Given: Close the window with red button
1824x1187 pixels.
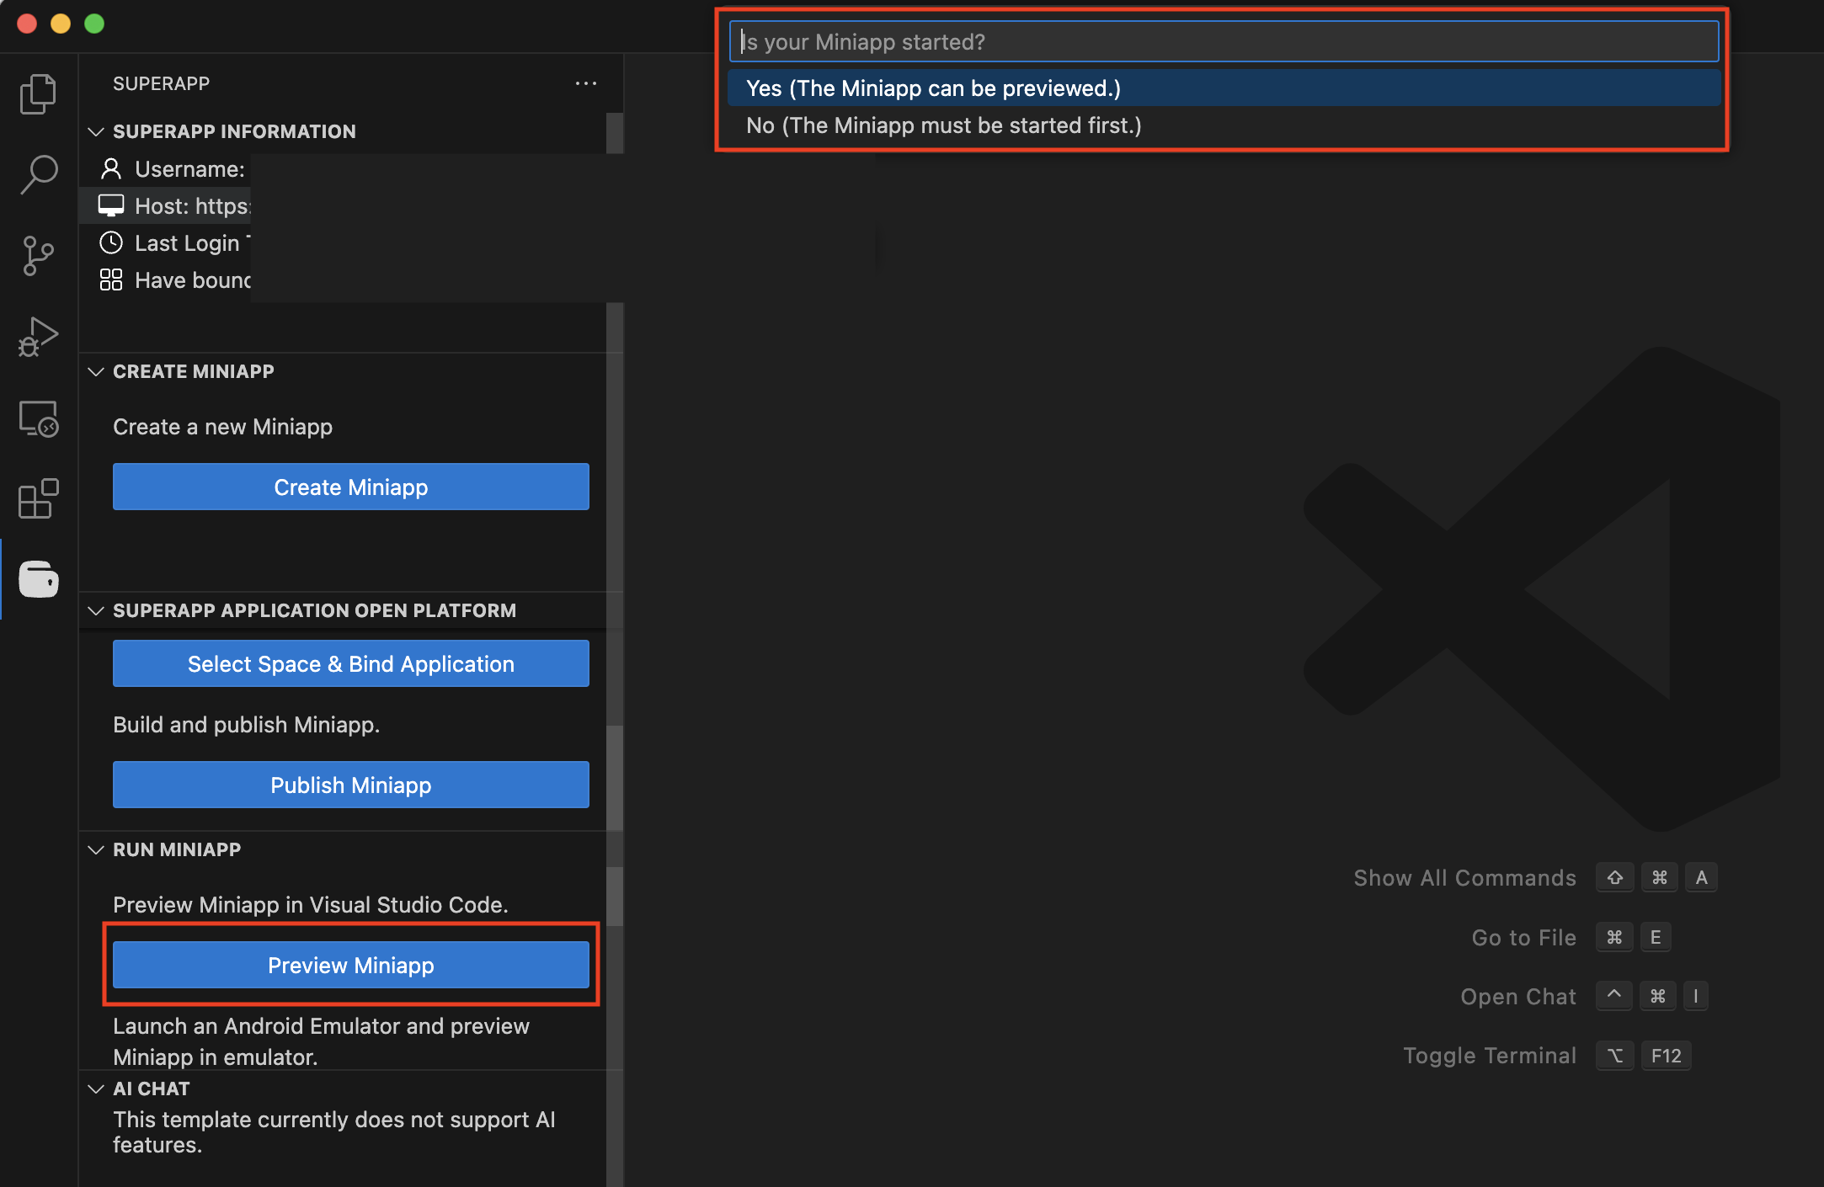Looking at the screenshot, I should pos(27,24).
